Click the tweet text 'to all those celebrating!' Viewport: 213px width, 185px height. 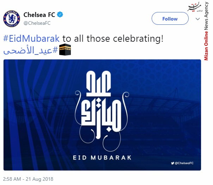point(113,39)
